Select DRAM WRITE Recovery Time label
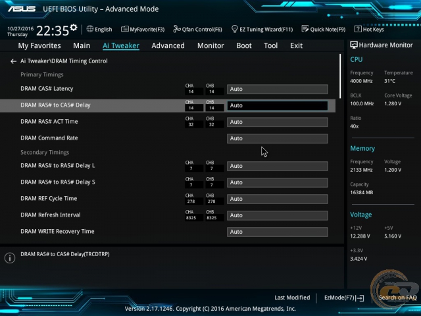Viewport: 421px width, 316px height. pyautogui.click(x=57, y=231)
